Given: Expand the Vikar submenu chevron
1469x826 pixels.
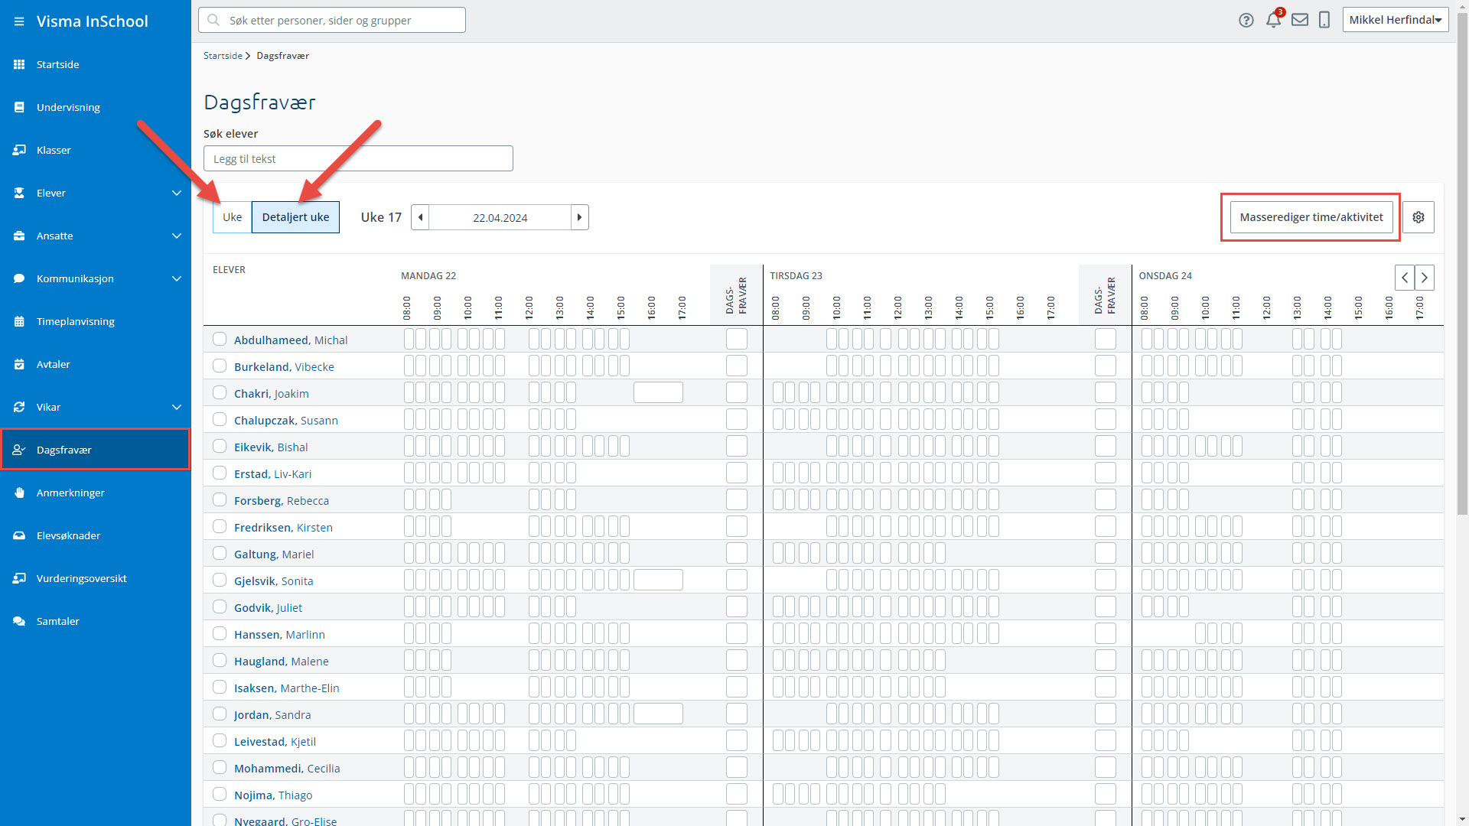Looking at the screenshot, I should [177, 407].
